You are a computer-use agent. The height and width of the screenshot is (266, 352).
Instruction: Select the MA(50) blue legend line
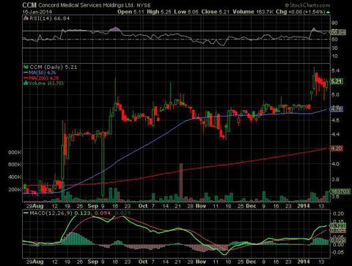click(x=26, y=73)
